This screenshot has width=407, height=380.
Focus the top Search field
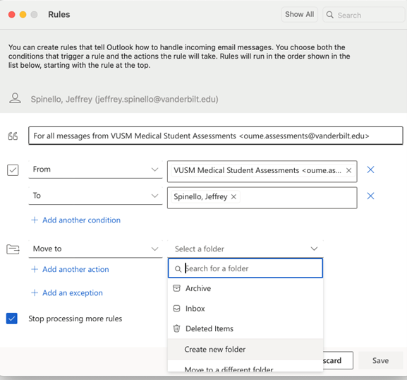[364, 15]
